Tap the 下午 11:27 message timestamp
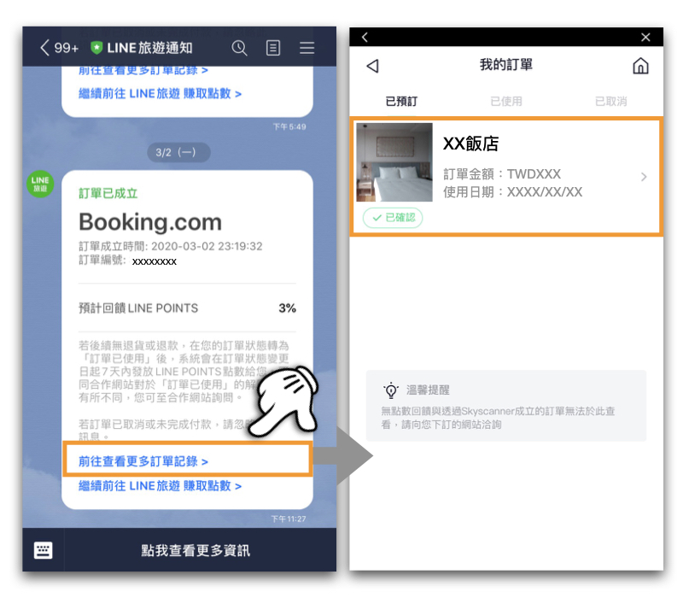 [289, 519]
